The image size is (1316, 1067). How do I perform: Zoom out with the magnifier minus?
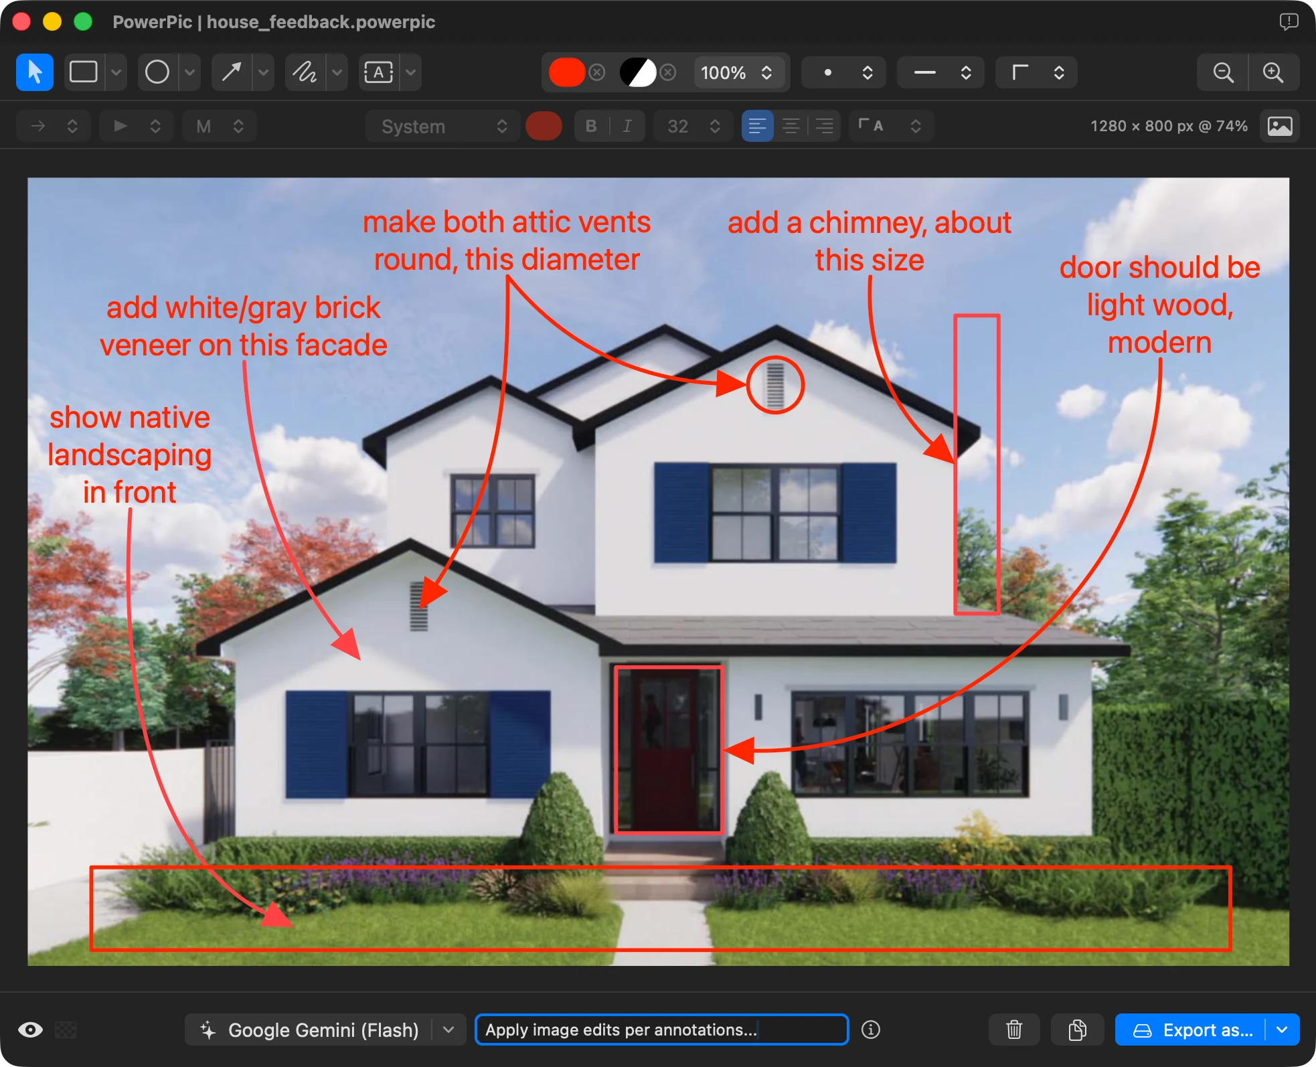1223,72
